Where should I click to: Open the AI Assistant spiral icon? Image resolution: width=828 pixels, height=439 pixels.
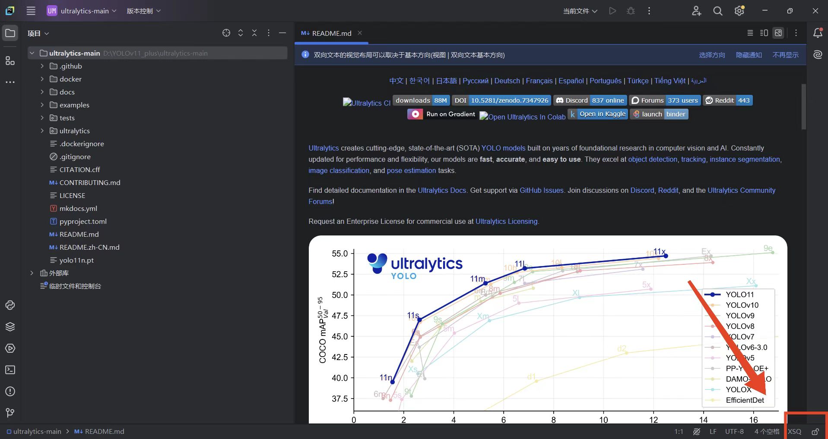[818, 55]
